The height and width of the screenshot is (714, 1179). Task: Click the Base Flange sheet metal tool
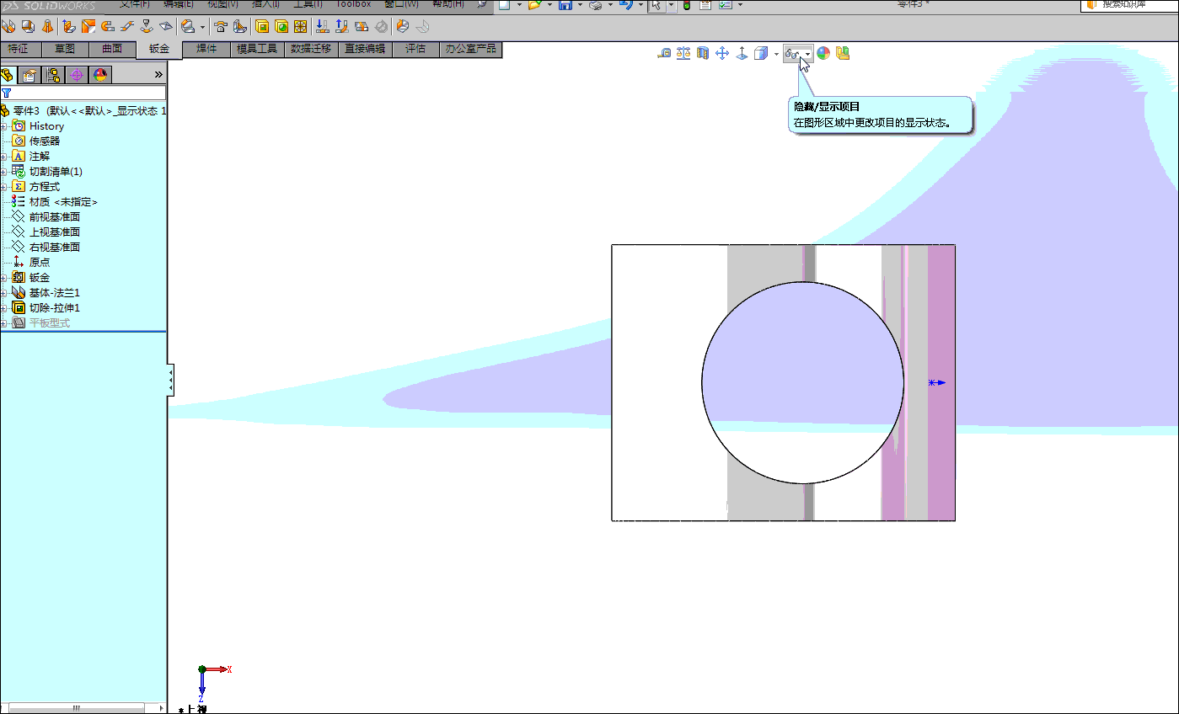(x=8, y=26)
